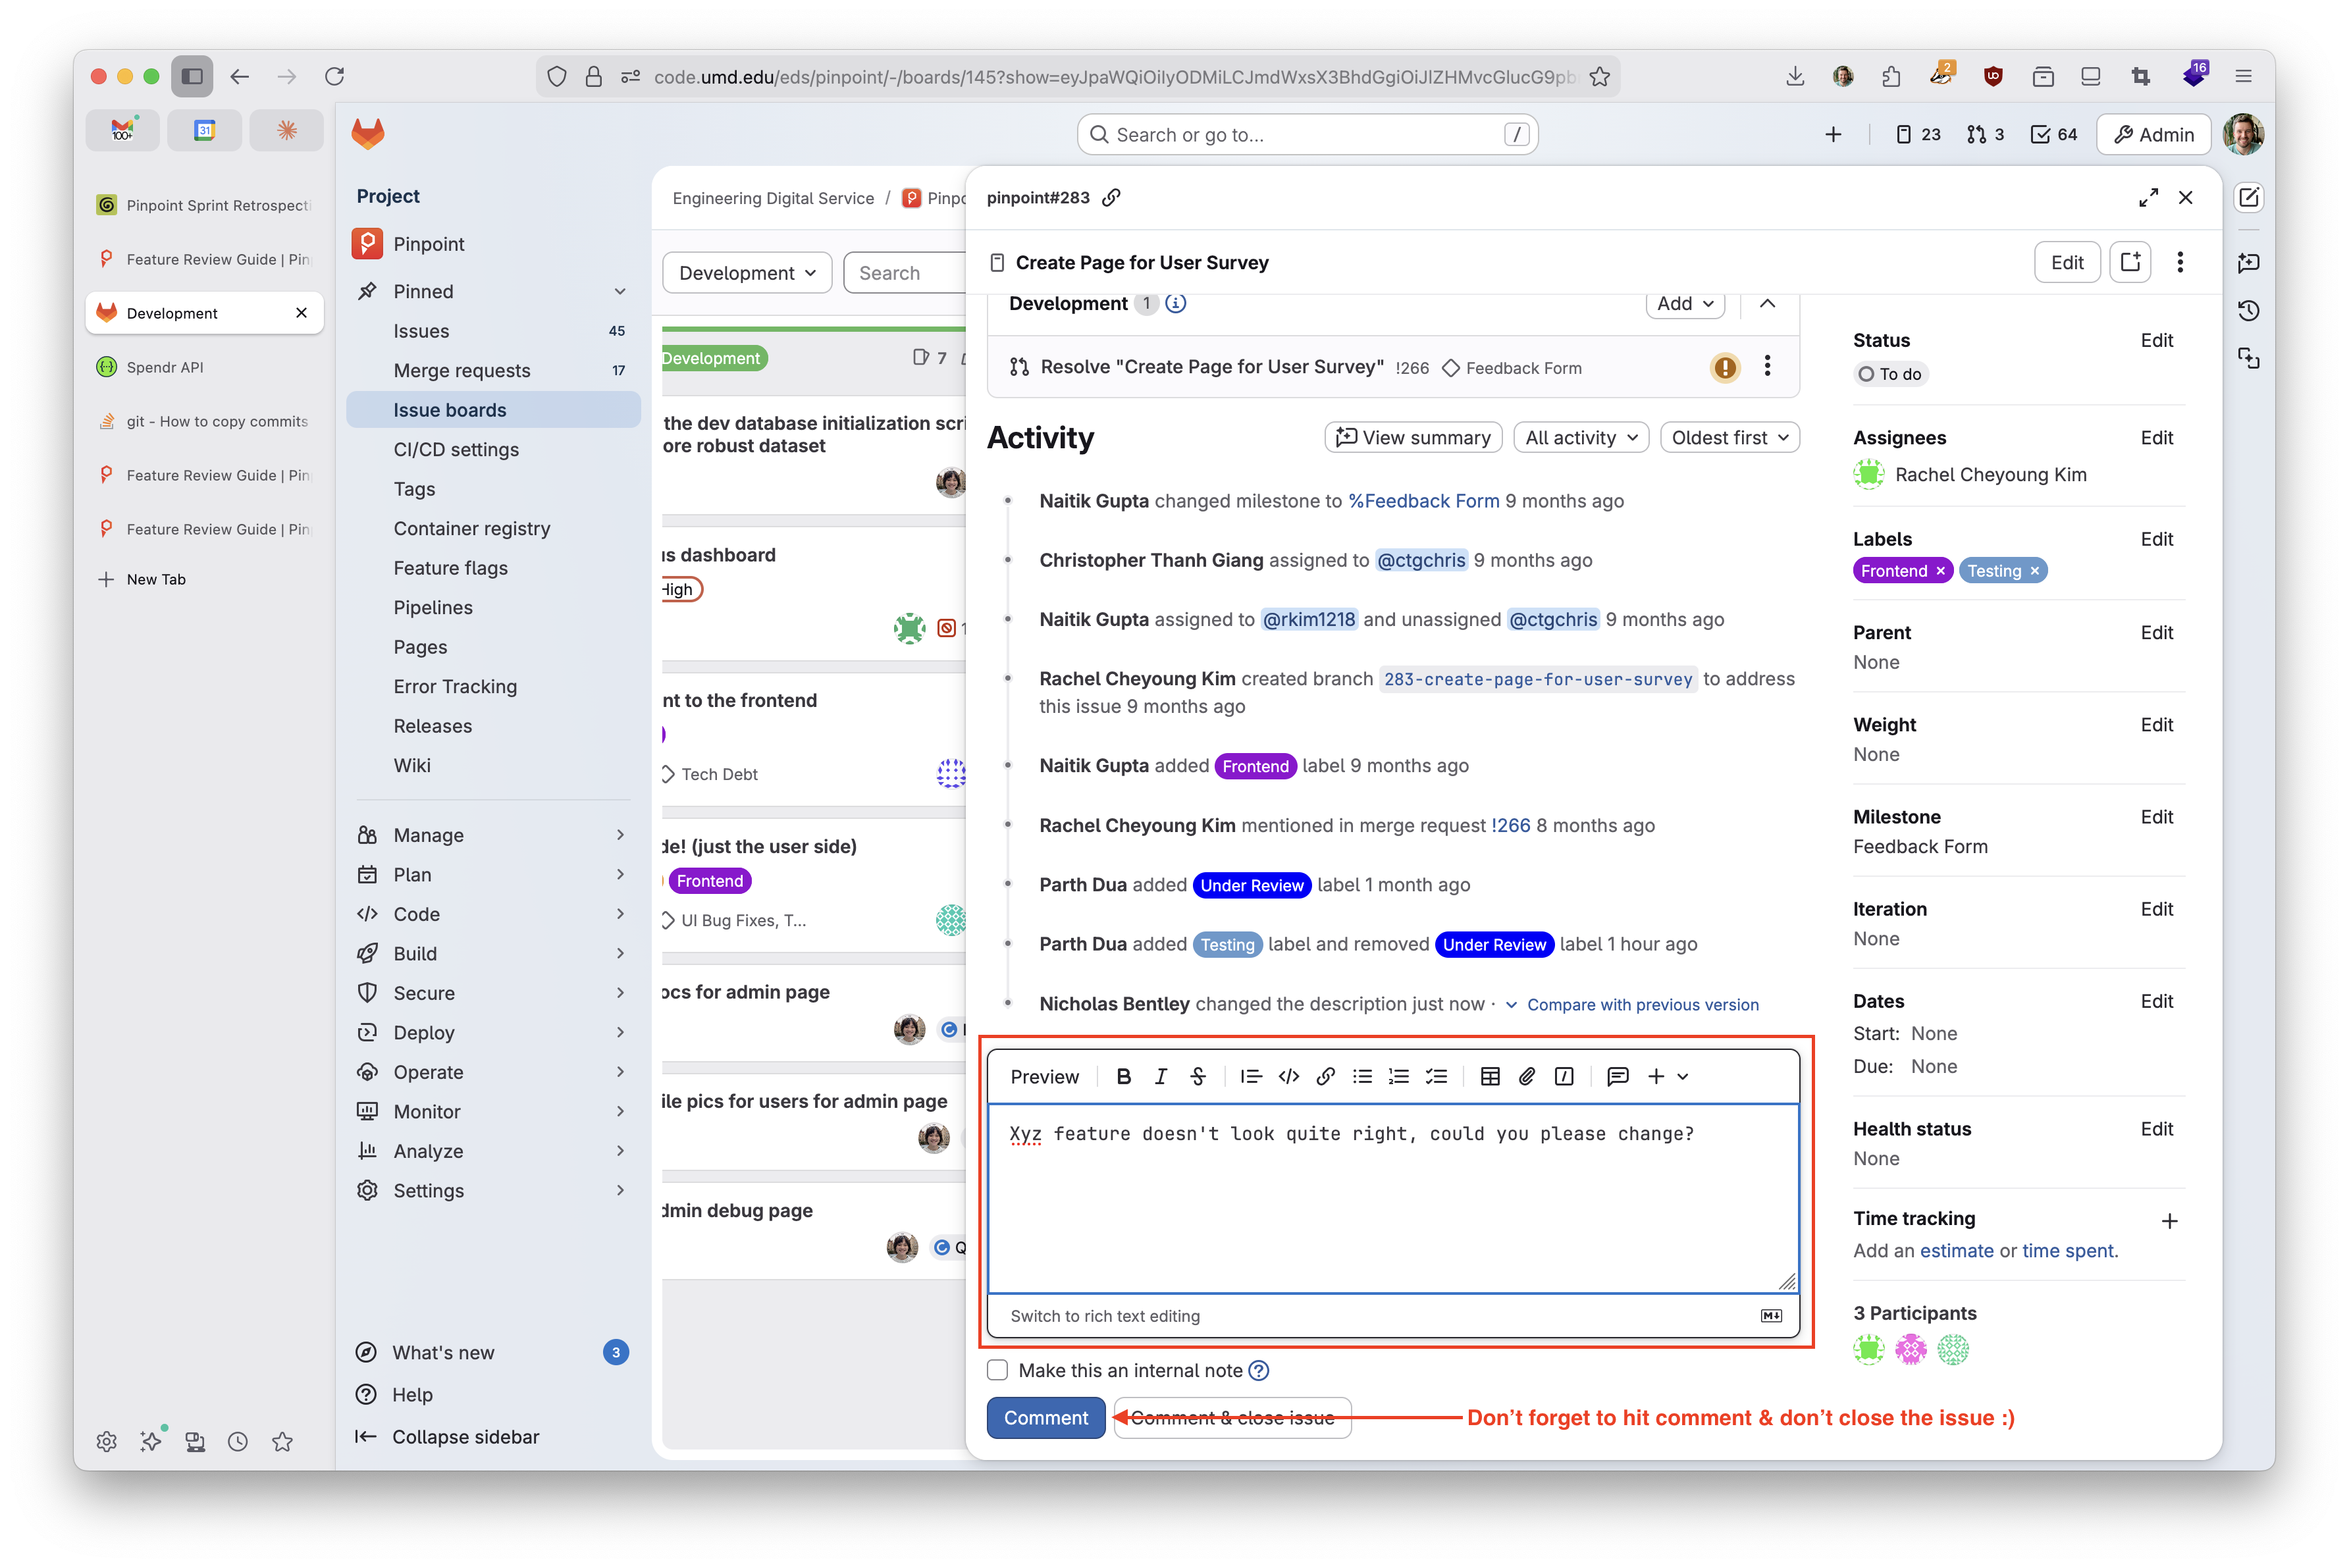
Task: Insert a code block in the comment
Action: (1288, 1076)
